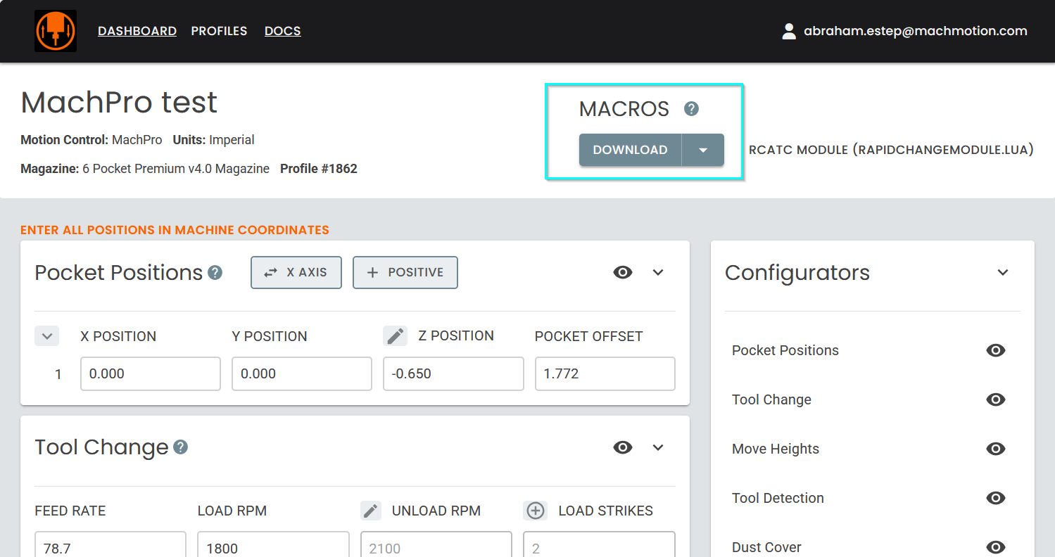Open the Pocket Positions help icon

click(x=215, y=272)
